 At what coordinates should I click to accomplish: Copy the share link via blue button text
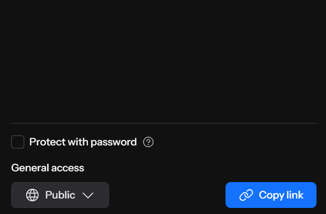click(x=281, y=195)
